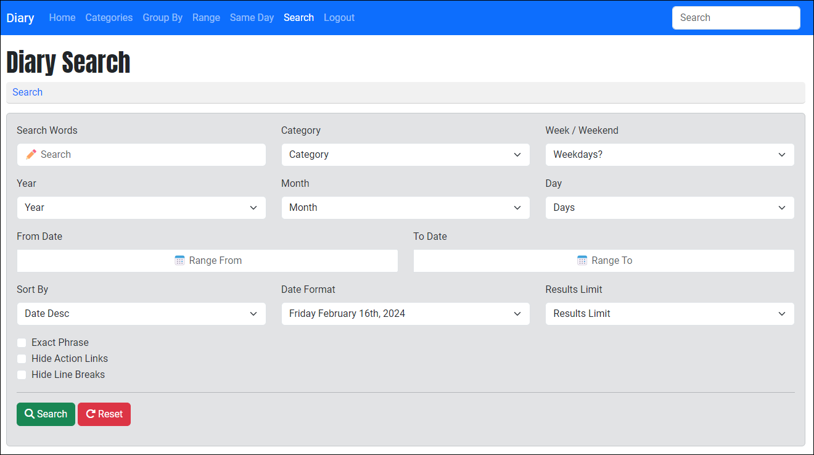Click the Diary Search heading
The image size is (814, 455).
pyautogui.click(x=68, y=62)
